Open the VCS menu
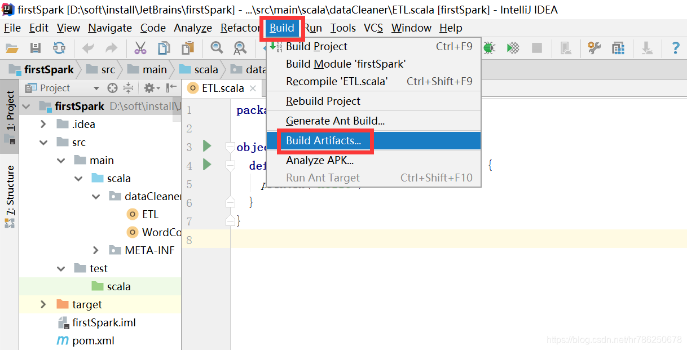Viewport: 687px width, 350px height. (x=373, y=28)
